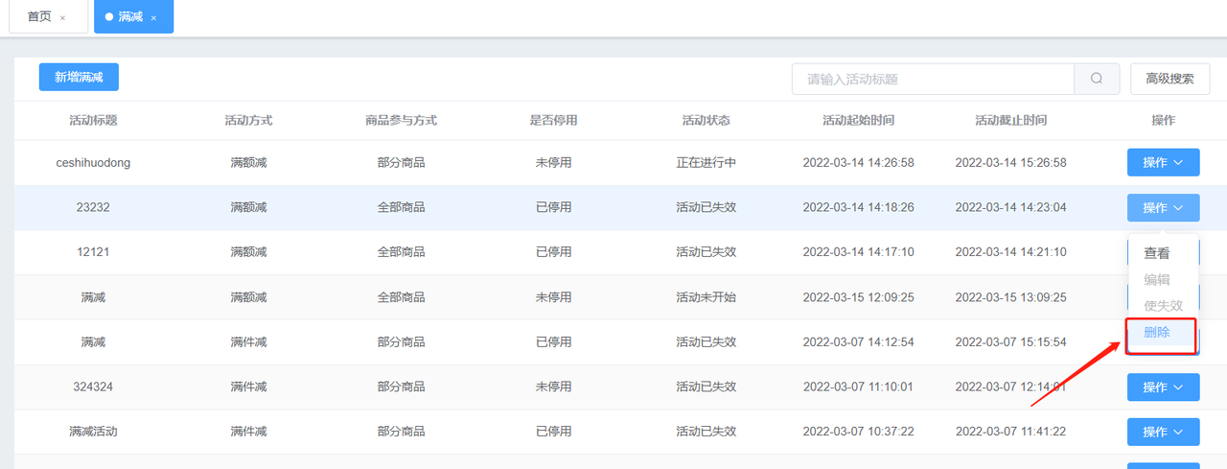Click 满件减 in the 324324 row

point(248,387)
